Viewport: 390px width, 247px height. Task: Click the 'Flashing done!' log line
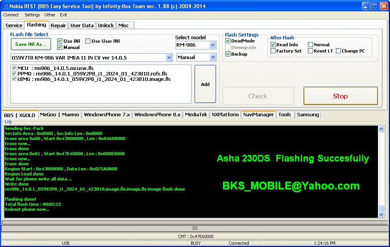click(20, 199)
